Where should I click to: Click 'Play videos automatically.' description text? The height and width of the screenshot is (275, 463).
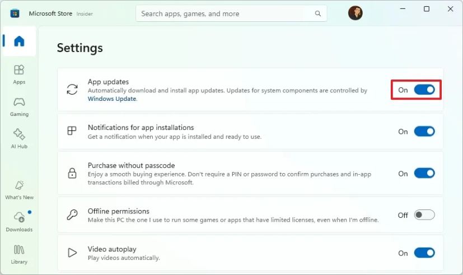pos(124,258)
